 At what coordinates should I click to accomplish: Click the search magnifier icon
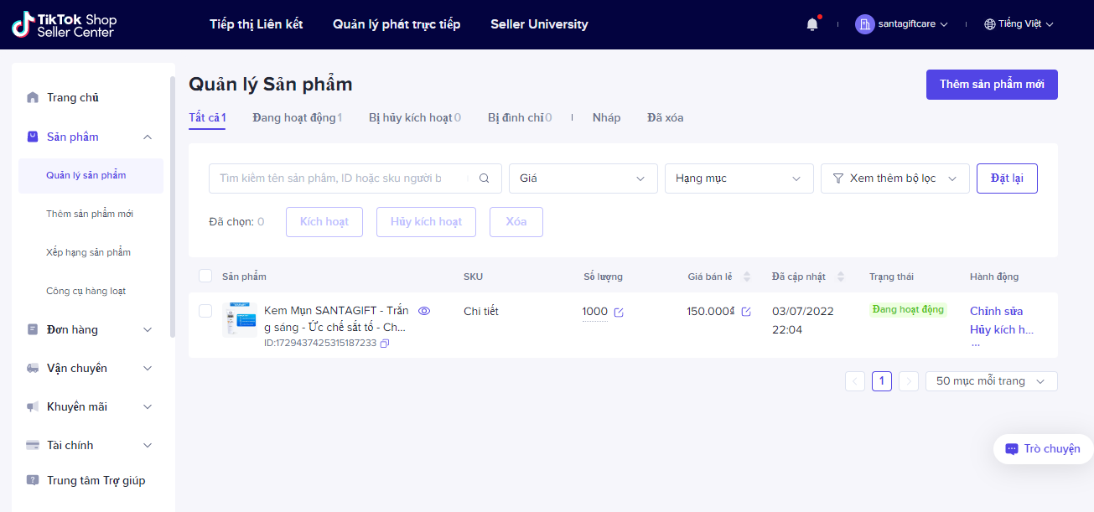[x=484, y=178]
